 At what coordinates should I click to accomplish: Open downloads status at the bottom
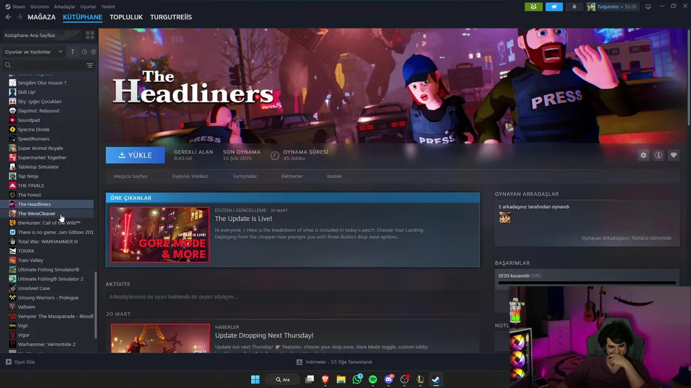tap(334, 362)
